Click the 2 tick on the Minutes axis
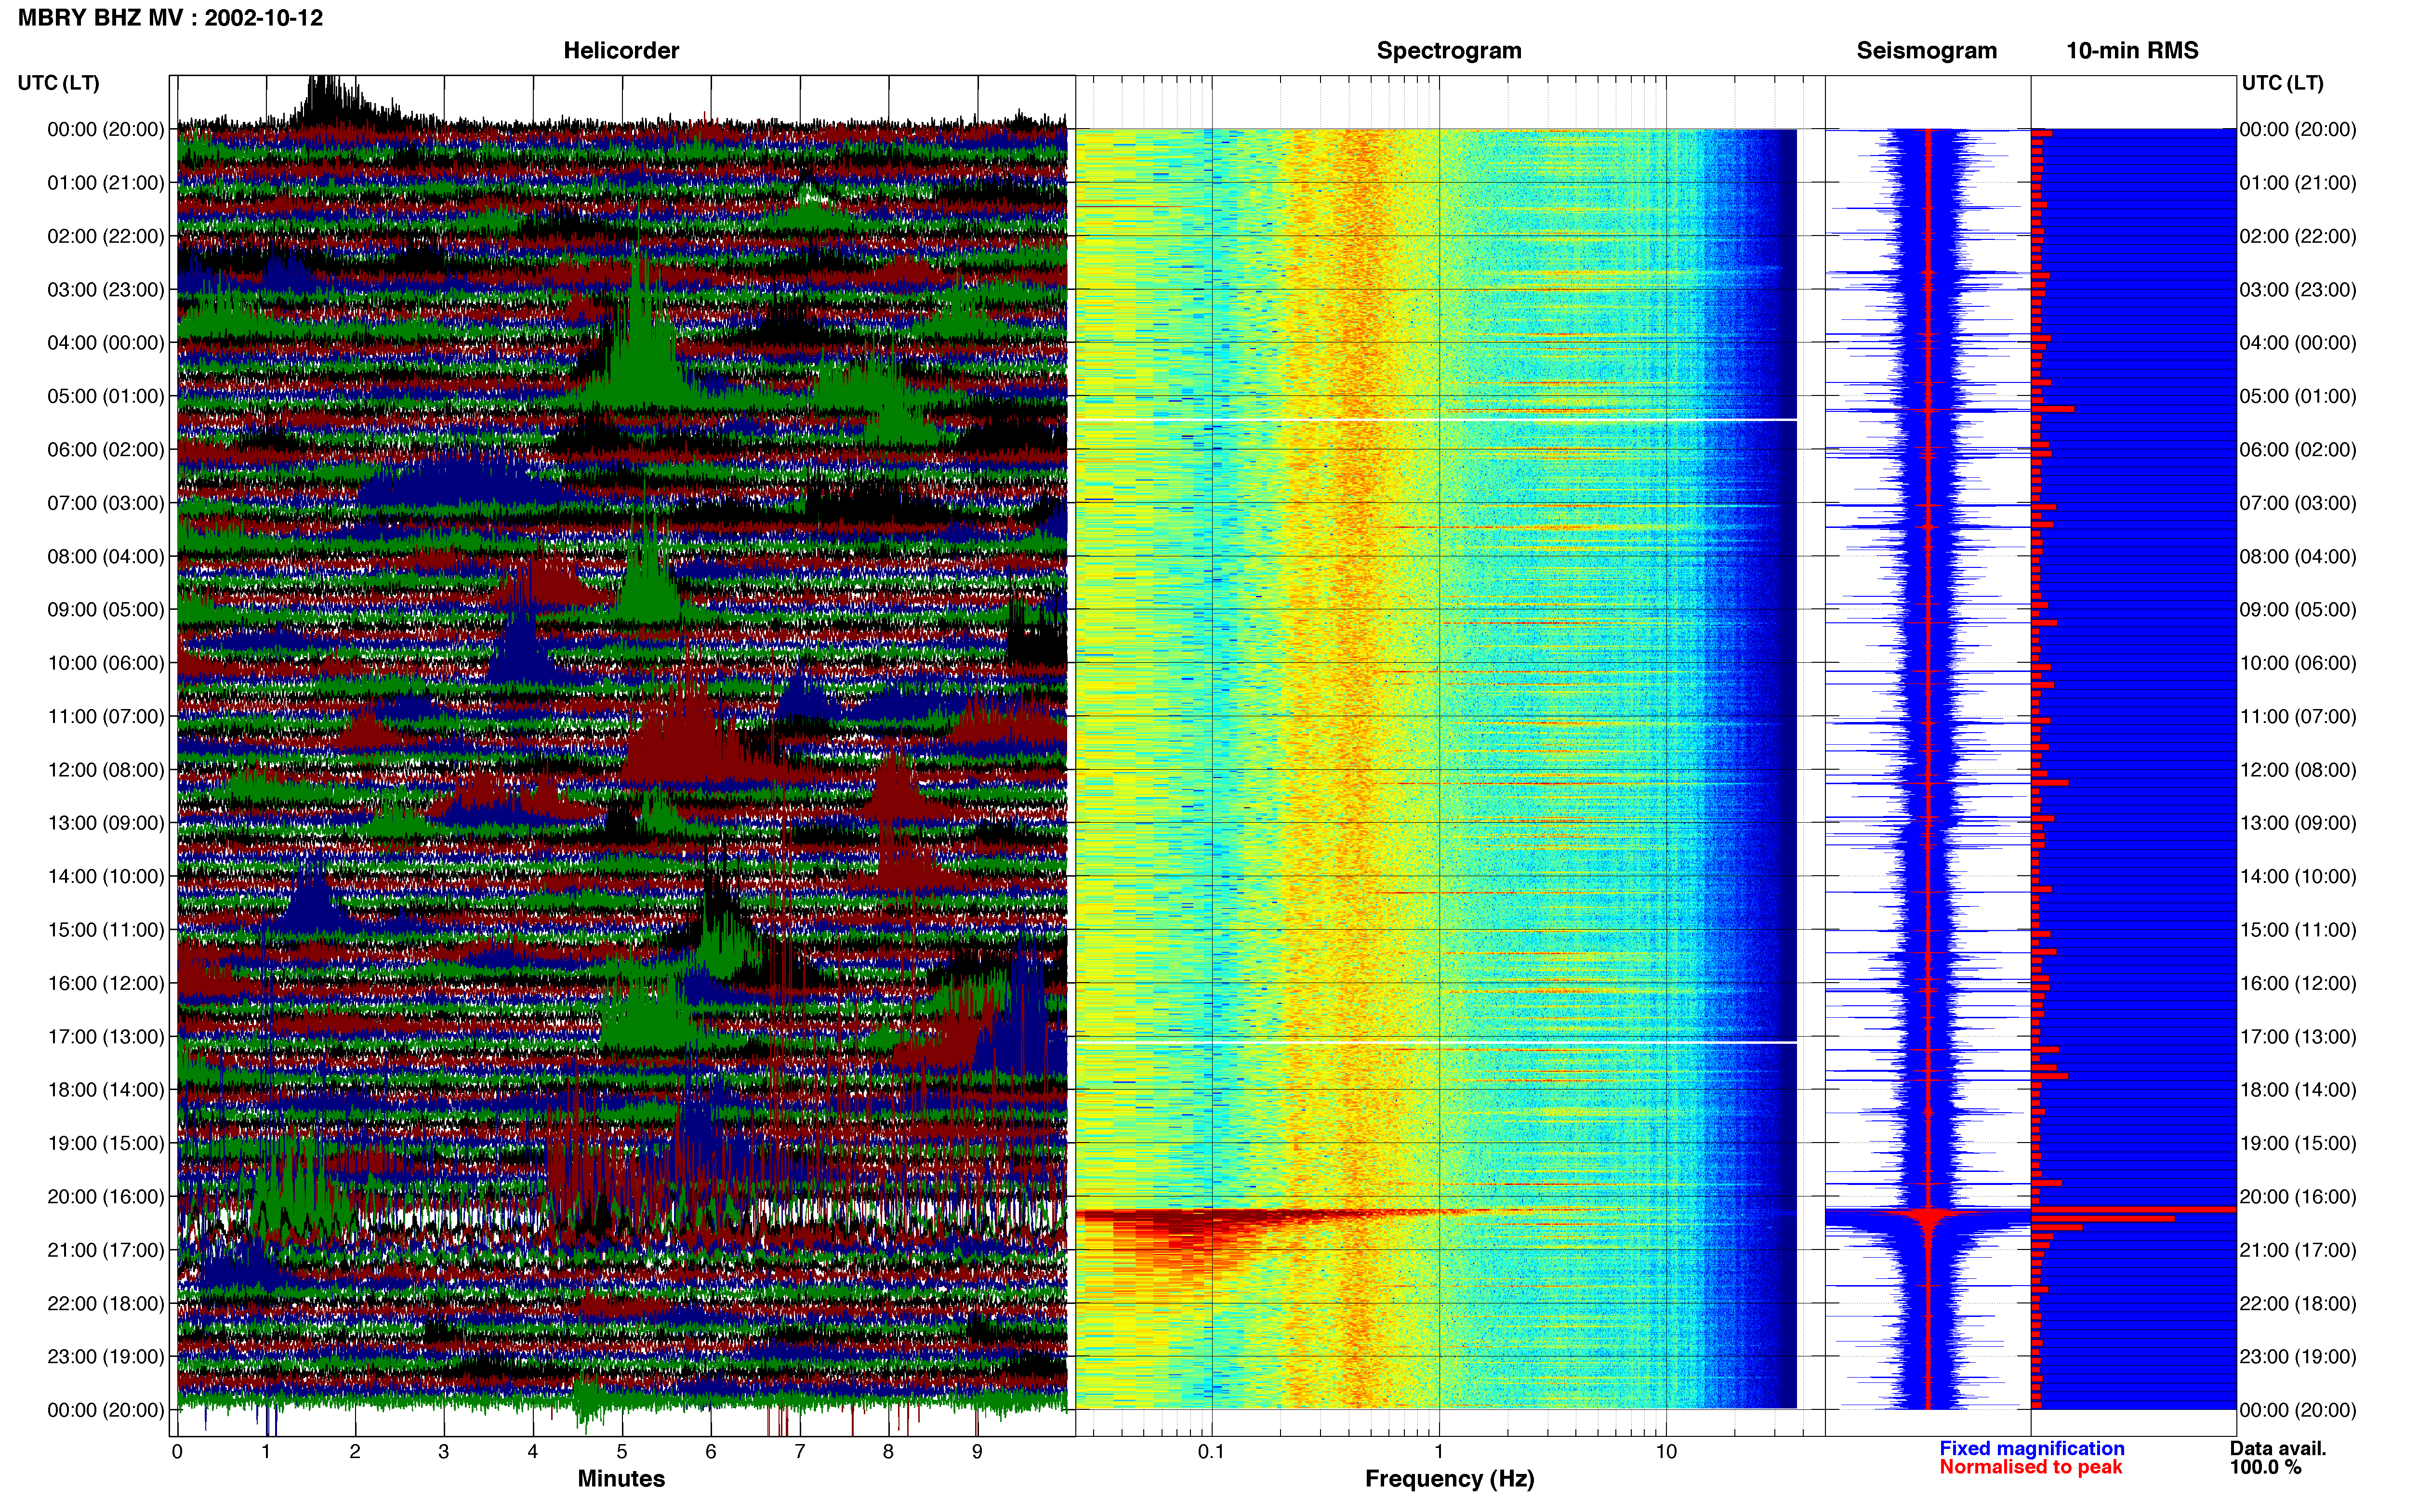Screen dimensions: 2418x1512 (355, 1451)
